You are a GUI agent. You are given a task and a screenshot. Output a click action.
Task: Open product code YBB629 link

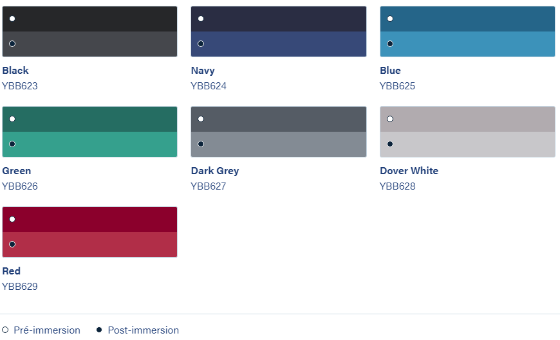tap(20, 287)
